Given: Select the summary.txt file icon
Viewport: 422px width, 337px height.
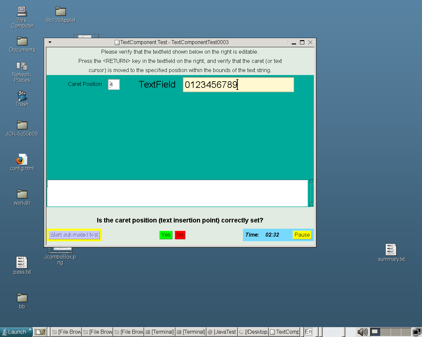Looking at the screenshot, I should [391, 250].
